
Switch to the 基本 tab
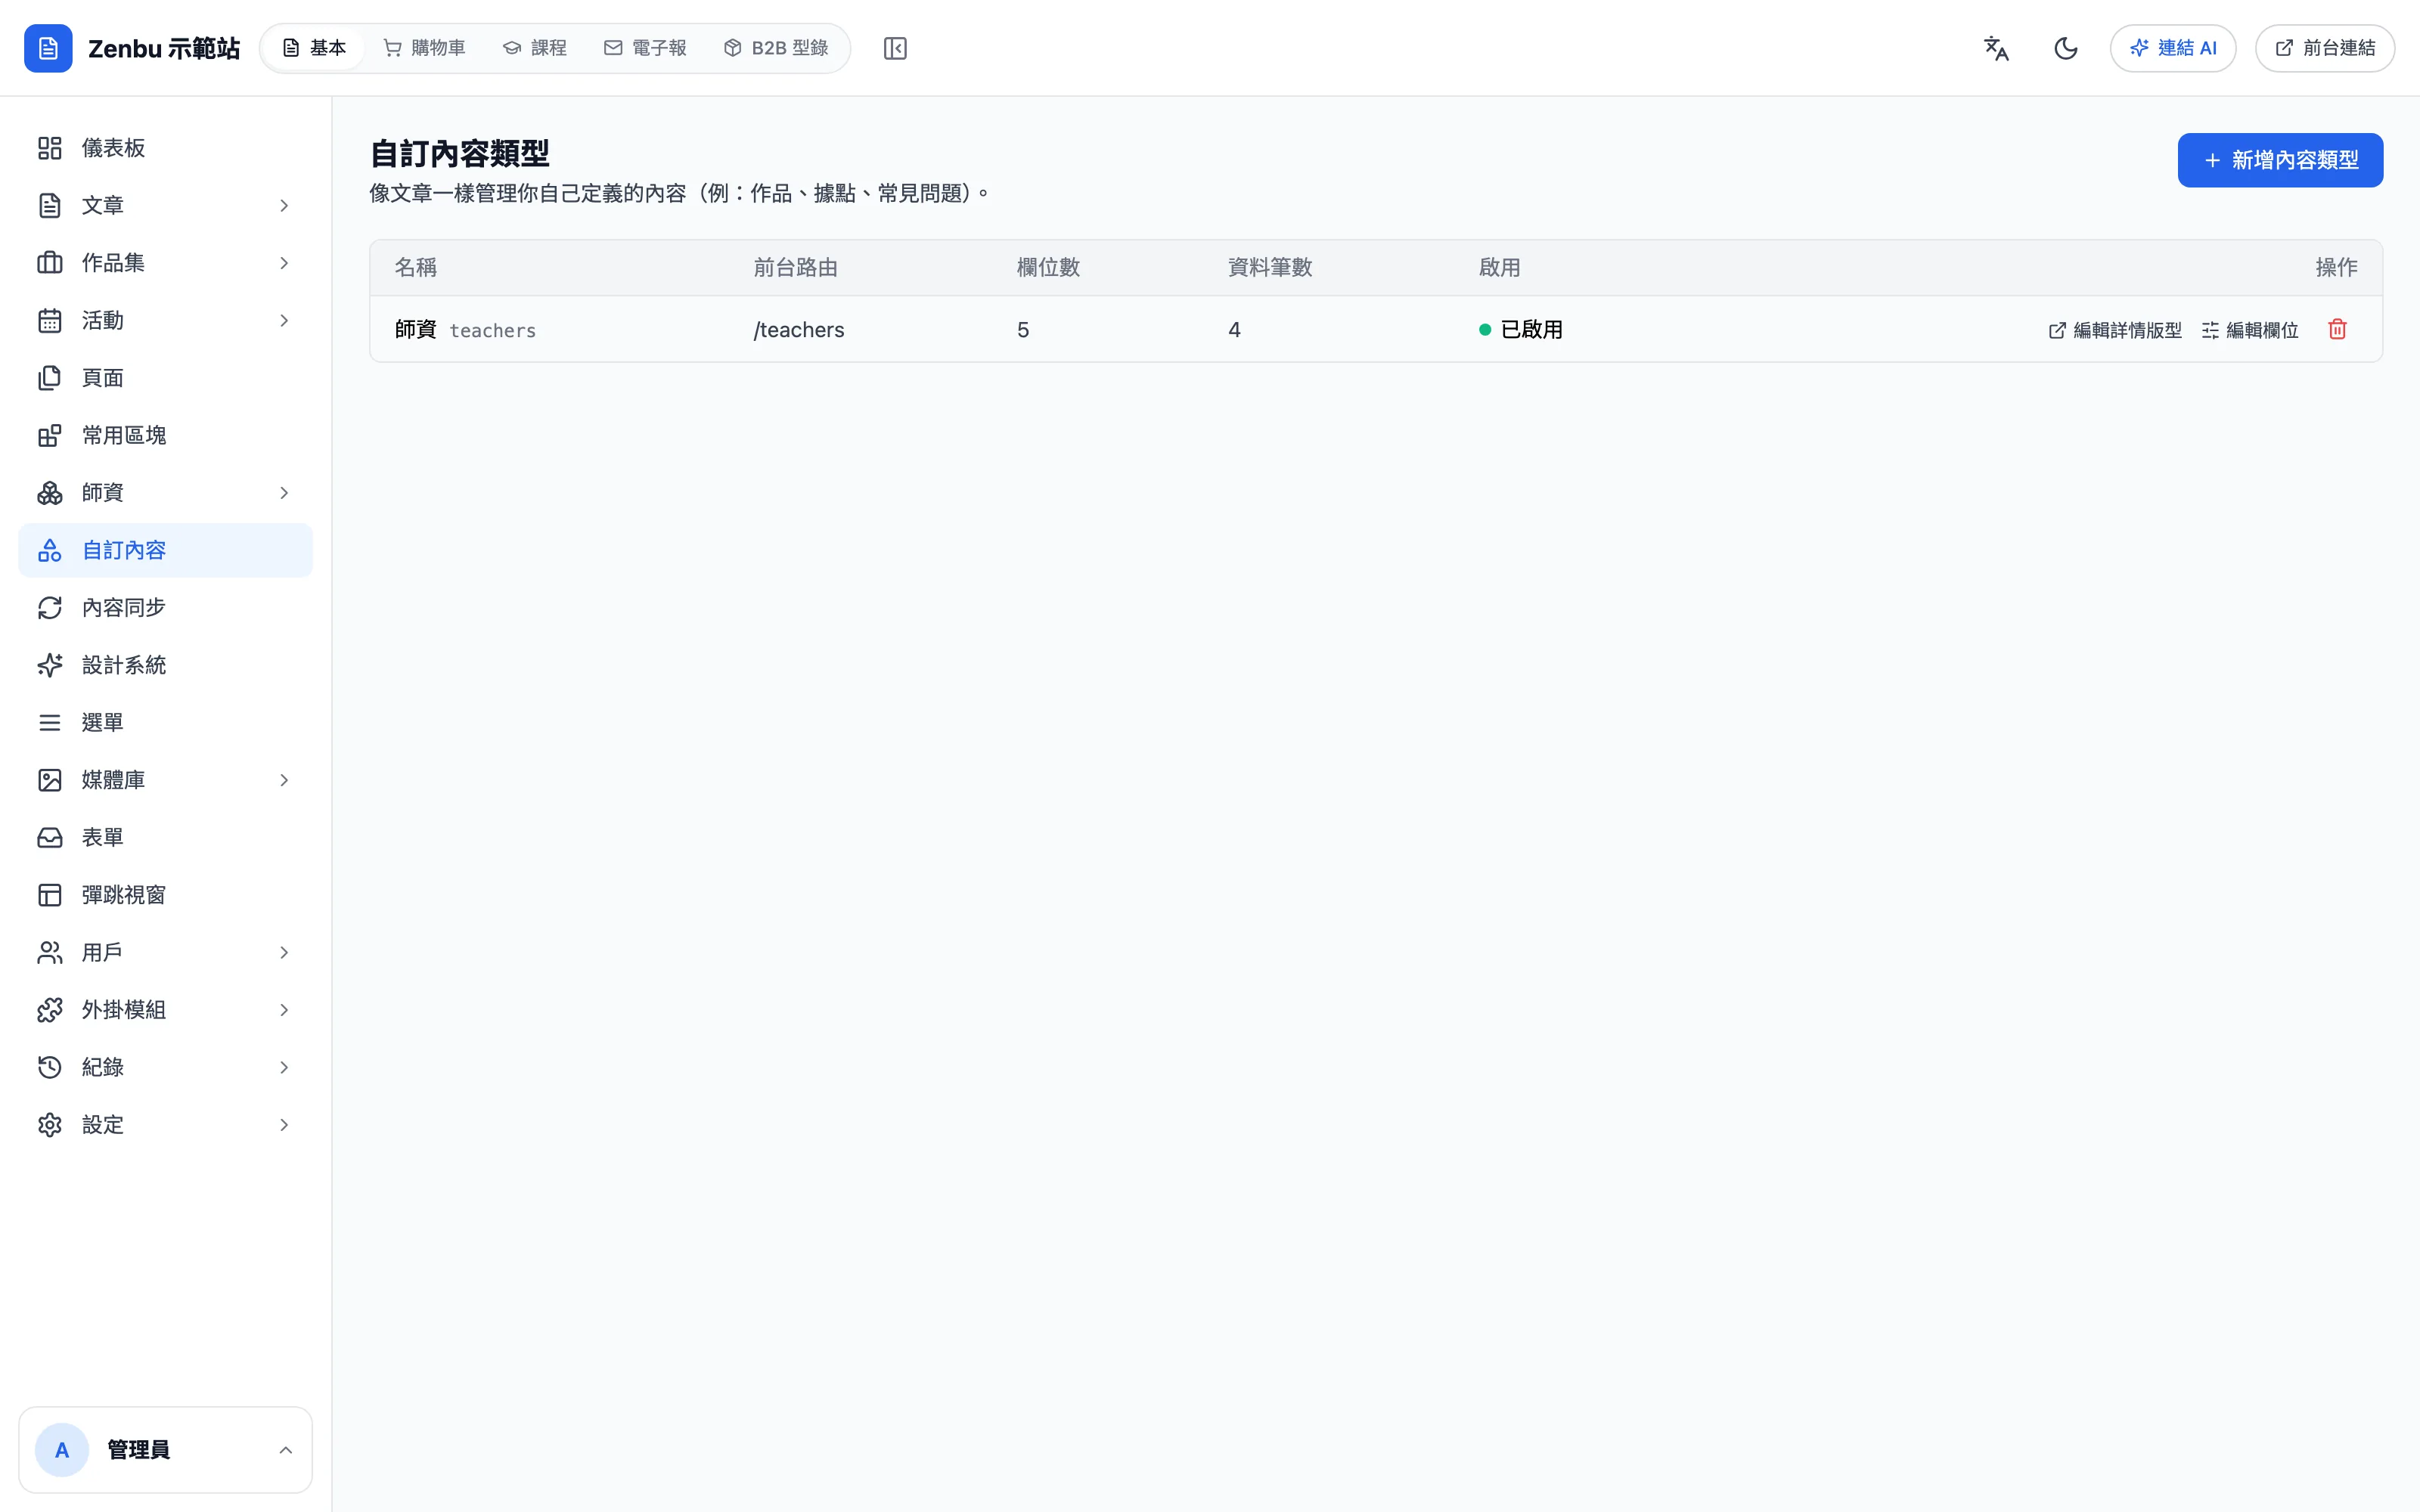[314, 48]
